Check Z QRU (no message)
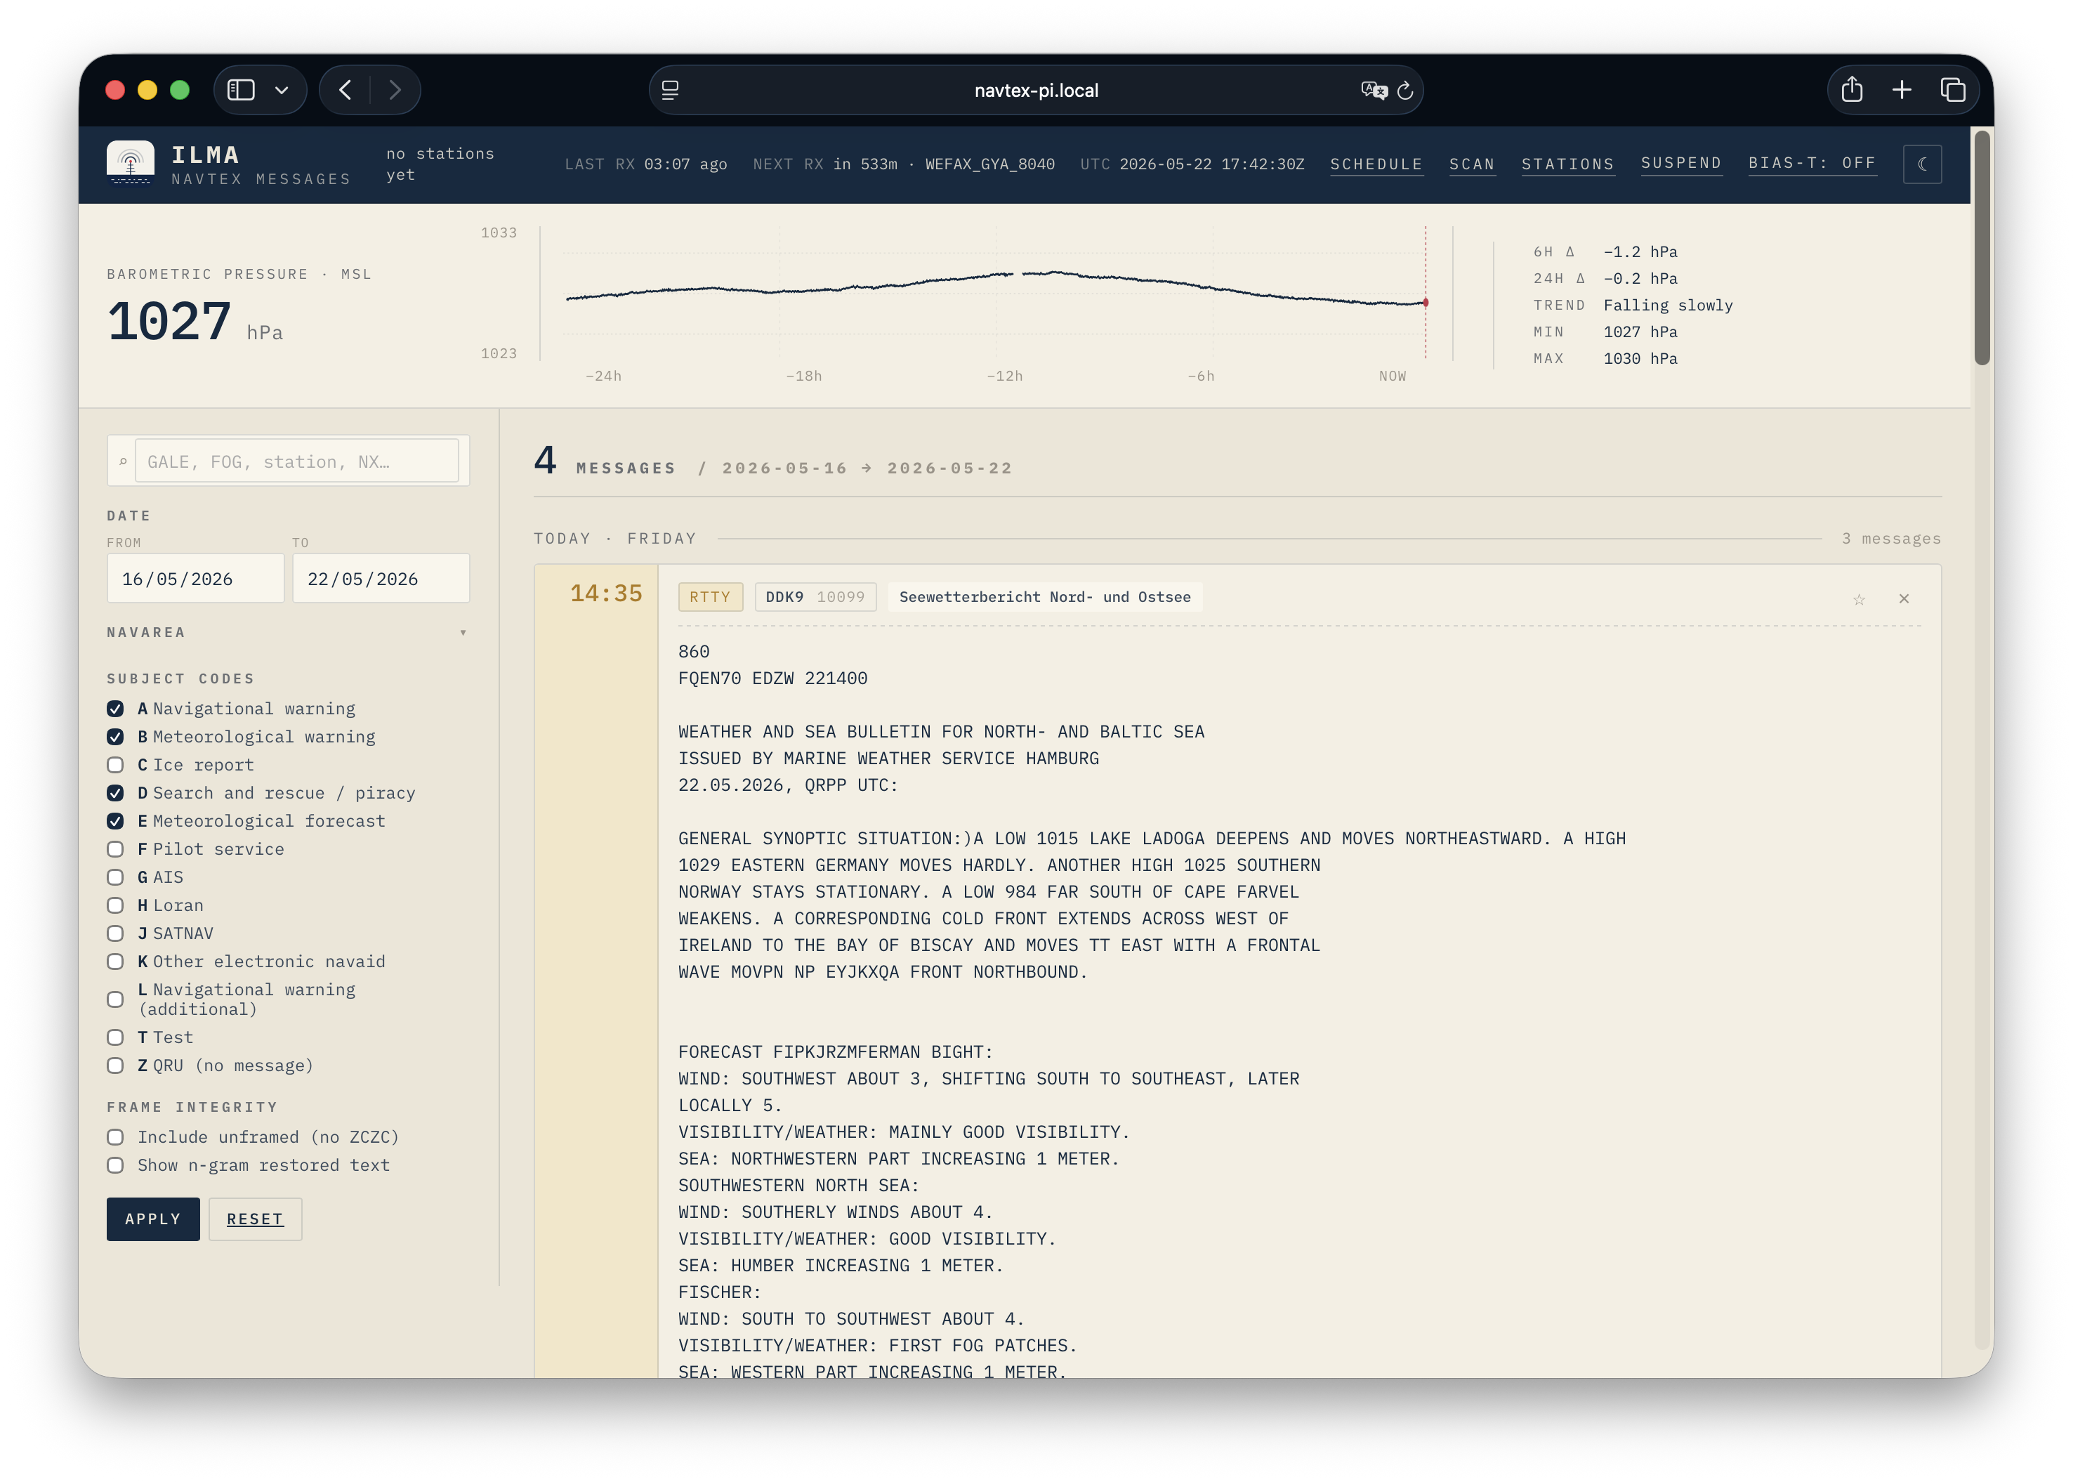 [x=115, y=1066]
